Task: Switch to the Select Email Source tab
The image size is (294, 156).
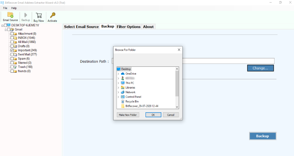Action: tap(81, 26)
